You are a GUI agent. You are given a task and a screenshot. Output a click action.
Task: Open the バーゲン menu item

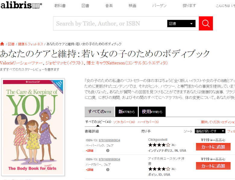pyautogui.click(x=159, y=6)
